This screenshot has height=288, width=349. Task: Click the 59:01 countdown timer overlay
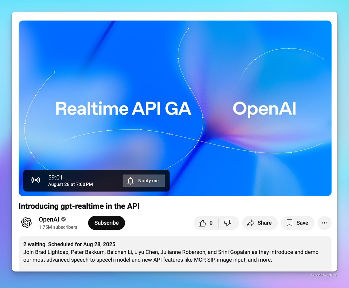coord(56,177)
